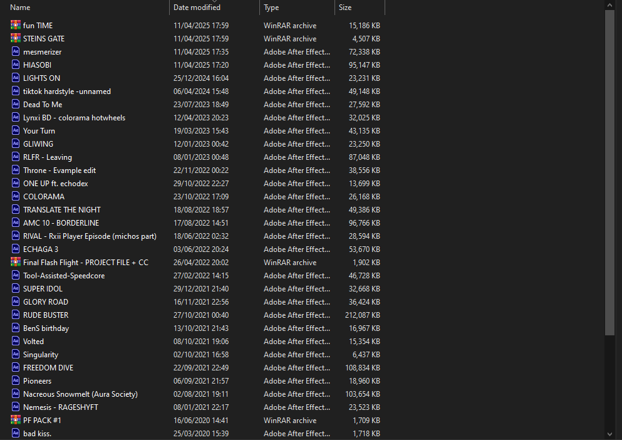Click the date 16/06/2020 14:41
This screenshot has height=440, width=622.
tap(201, 420)
